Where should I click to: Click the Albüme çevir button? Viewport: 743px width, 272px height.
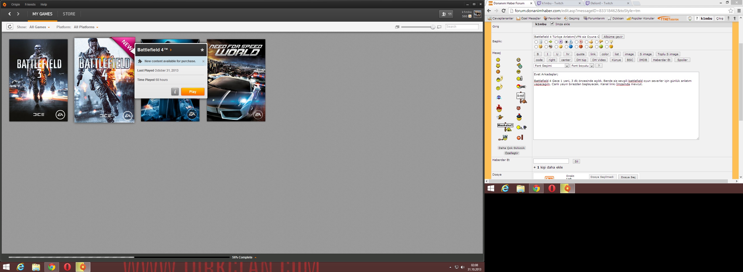613,37
